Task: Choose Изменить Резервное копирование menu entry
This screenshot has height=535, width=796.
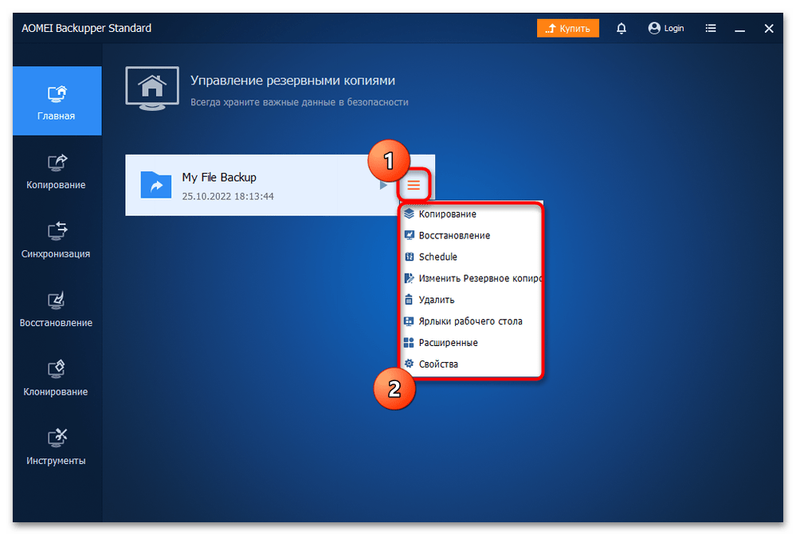Action: click(471, 278)
